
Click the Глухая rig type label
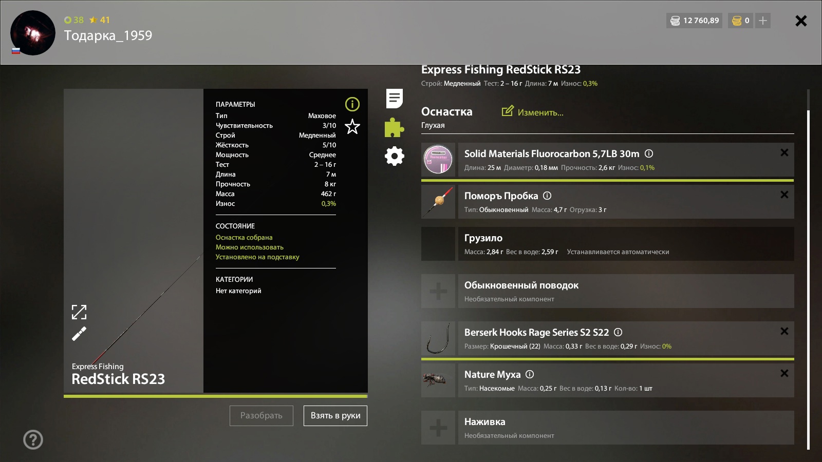tap(433, 125)
